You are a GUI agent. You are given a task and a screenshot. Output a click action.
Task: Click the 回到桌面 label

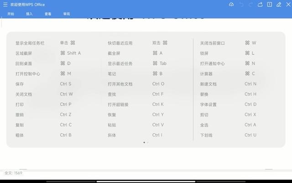click(x=24, y=64)
